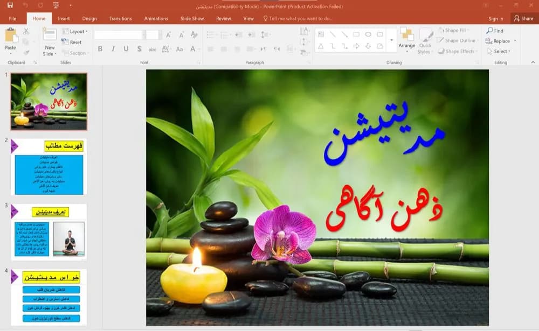Increase font size icon
539x331 pixels.
coord(168,34)
